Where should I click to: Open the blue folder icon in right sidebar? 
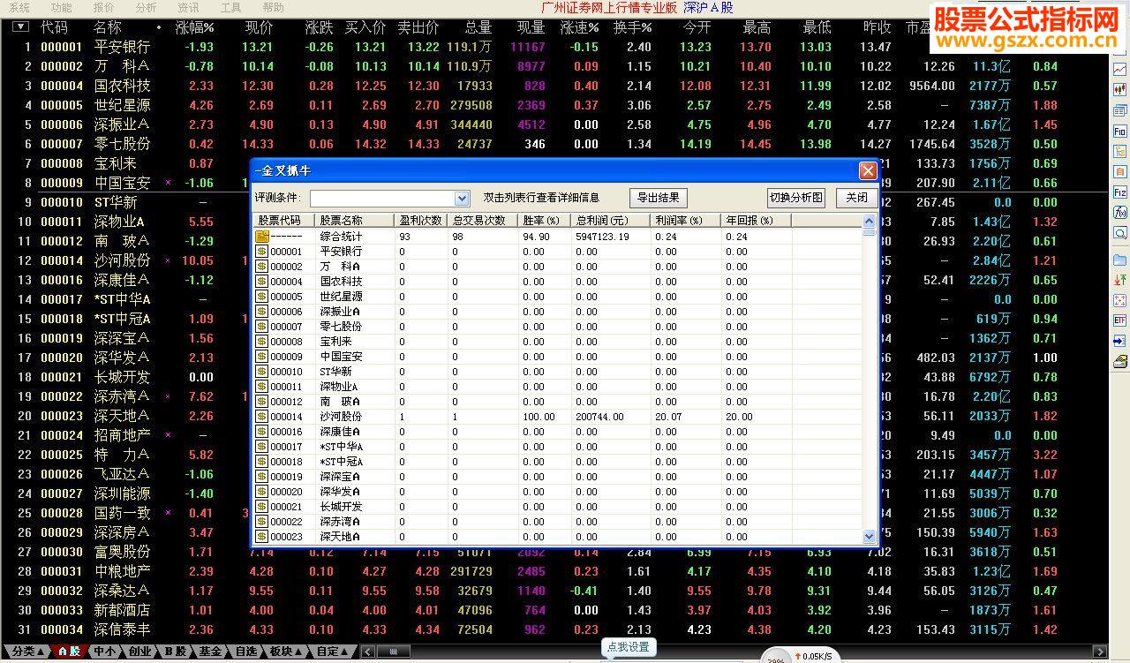point(1119,260)
